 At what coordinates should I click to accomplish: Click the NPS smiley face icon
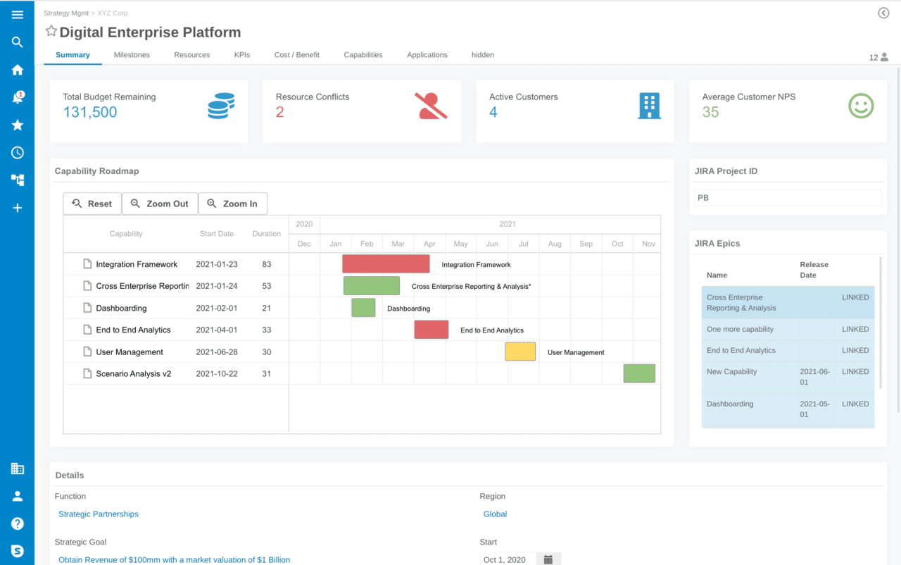click(861, 106)
